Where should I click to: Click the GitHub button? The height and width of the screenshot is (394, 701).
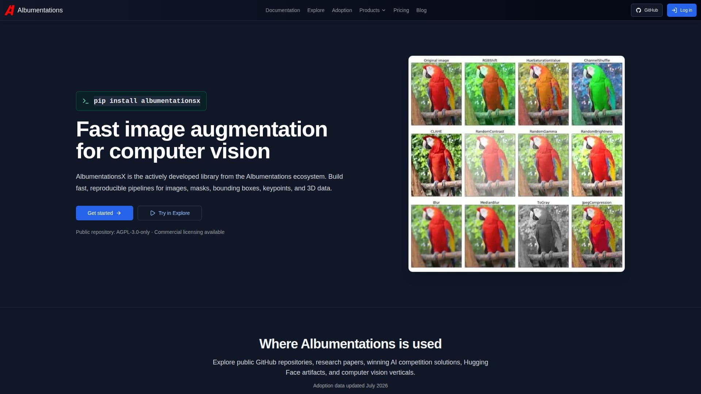pos(647,10)
